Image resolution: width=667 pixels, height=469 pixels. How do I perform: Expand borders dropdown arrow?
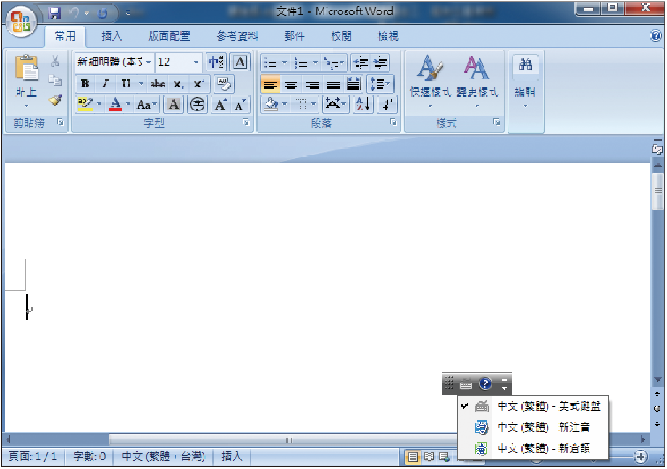314,105
